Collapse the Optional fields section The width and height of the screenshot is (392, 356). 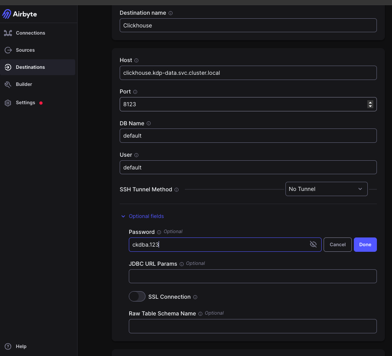[146, 216]
